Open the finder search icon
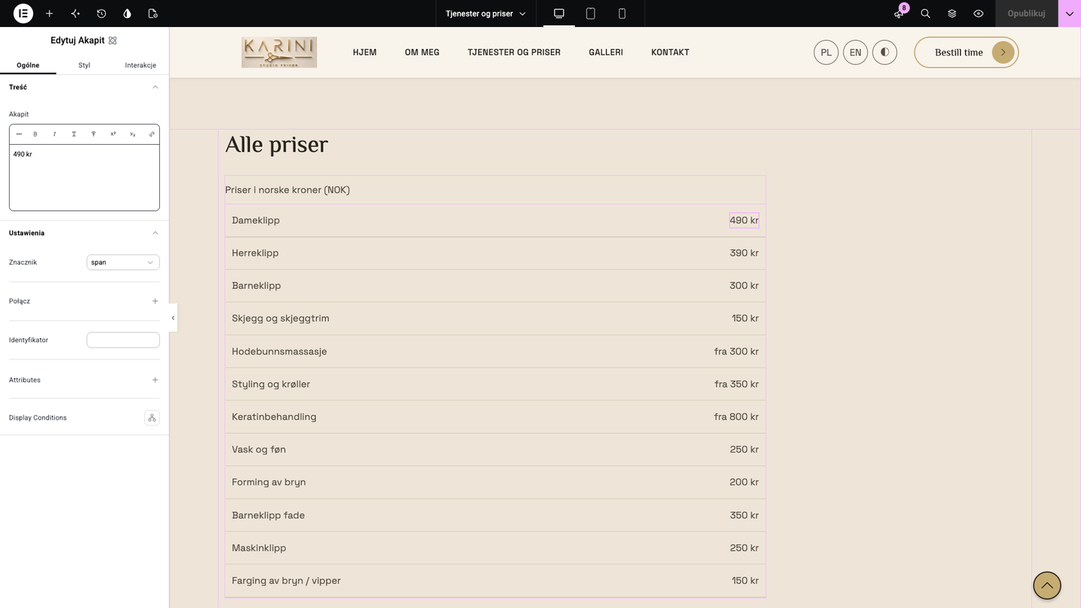Viewport: 1081px width, 608px height. (926, 14)
